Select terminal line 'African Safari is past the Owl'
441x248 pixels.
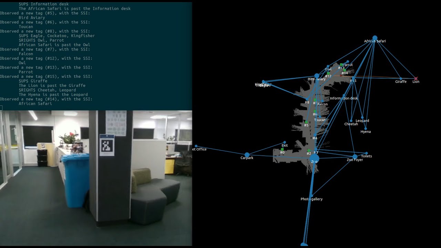click(x=54, y=44)
